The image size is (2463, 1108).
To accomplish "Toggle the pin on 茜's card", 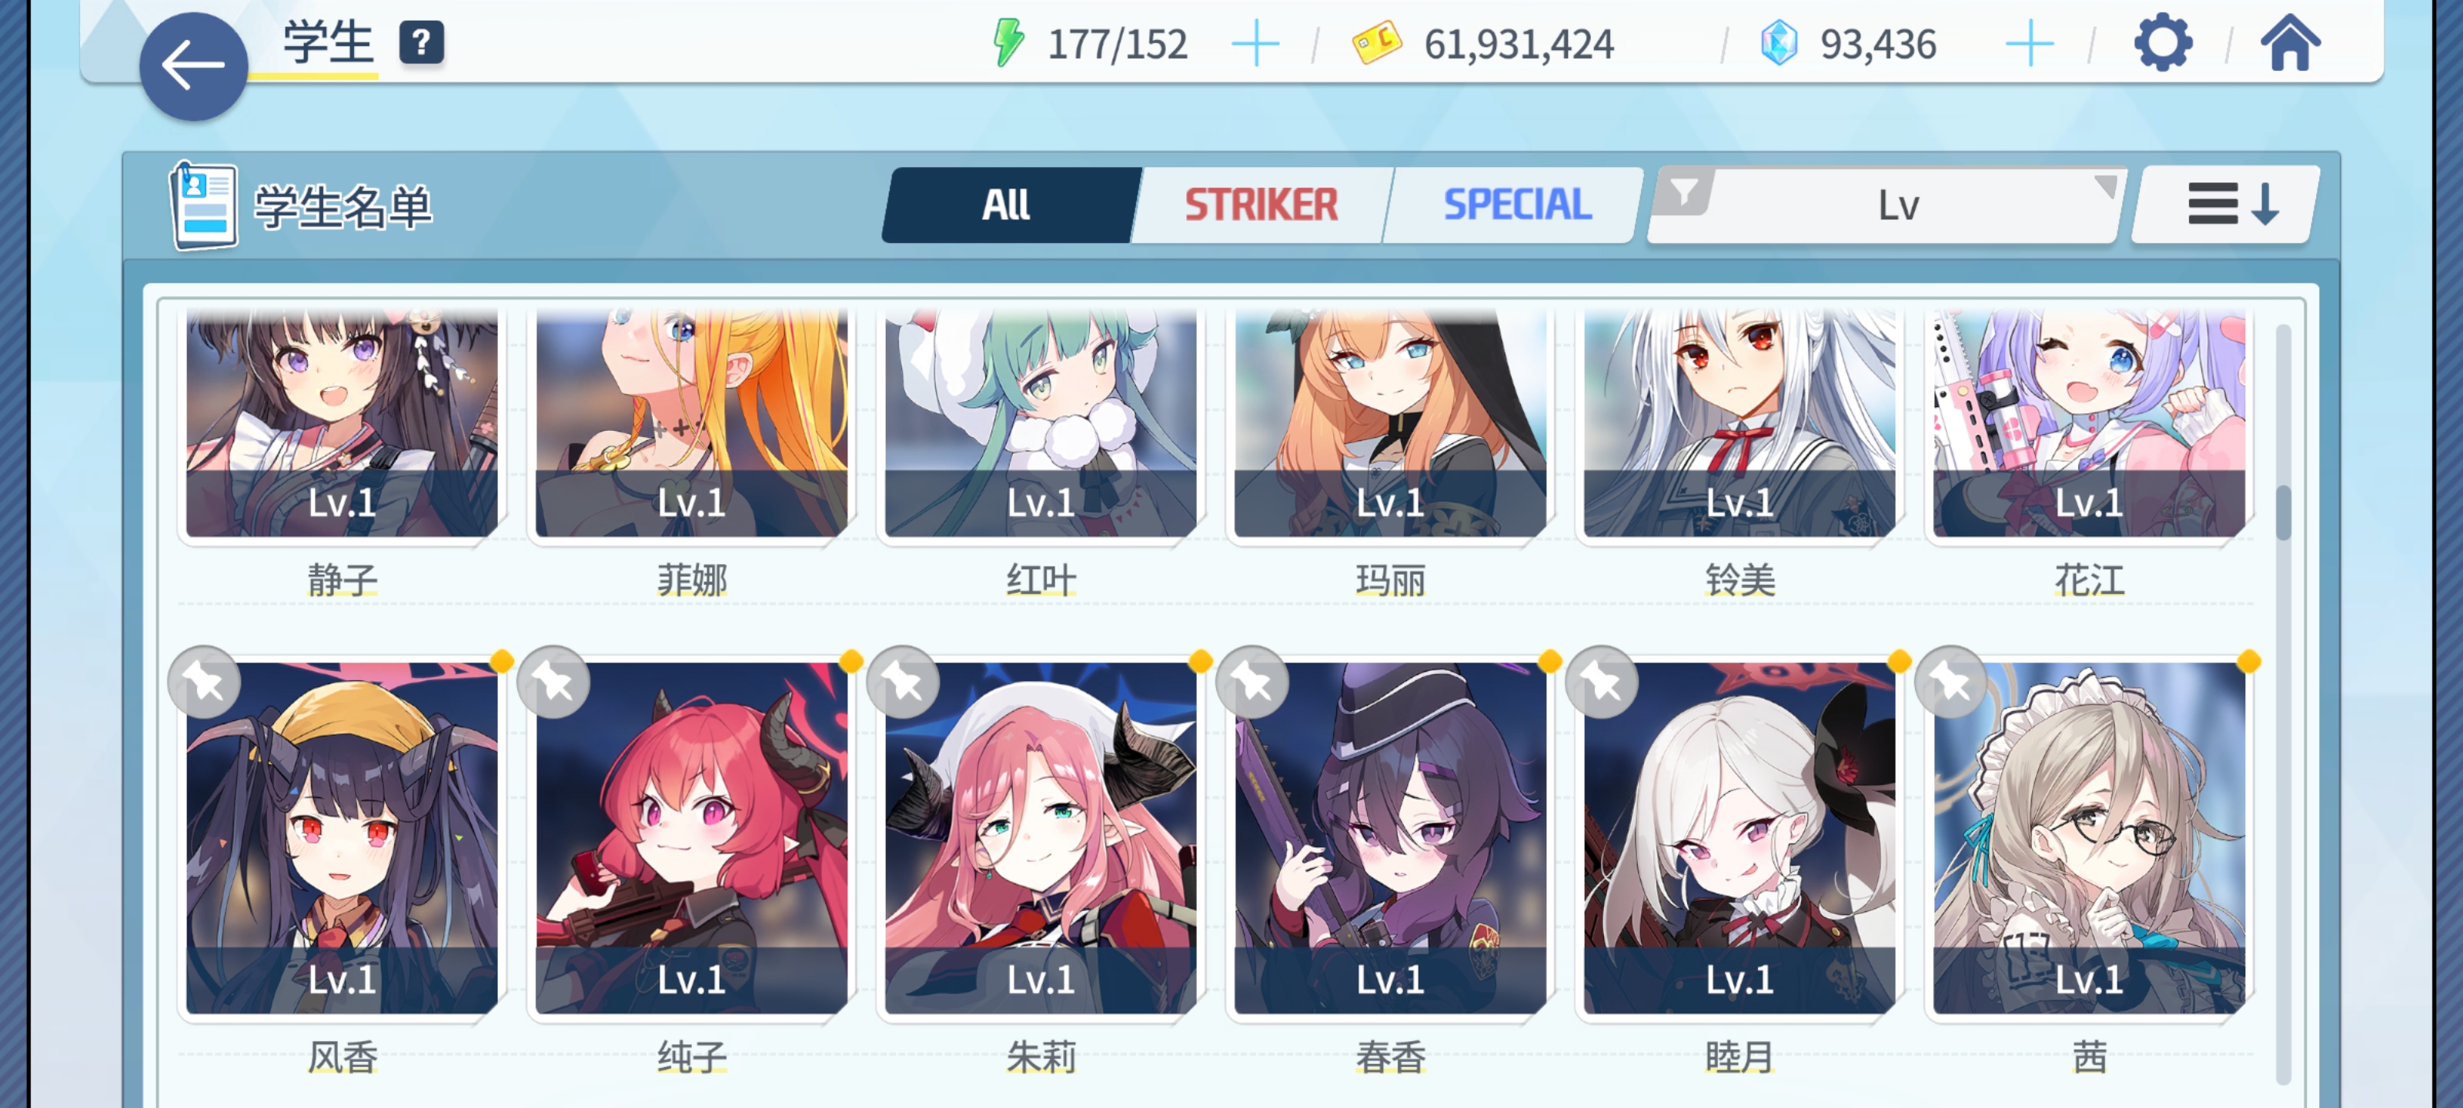I will [1951, 682].
